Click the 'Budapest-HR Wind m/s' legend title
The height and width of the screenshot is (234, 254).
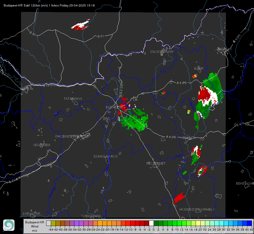[x=35, y=226]
